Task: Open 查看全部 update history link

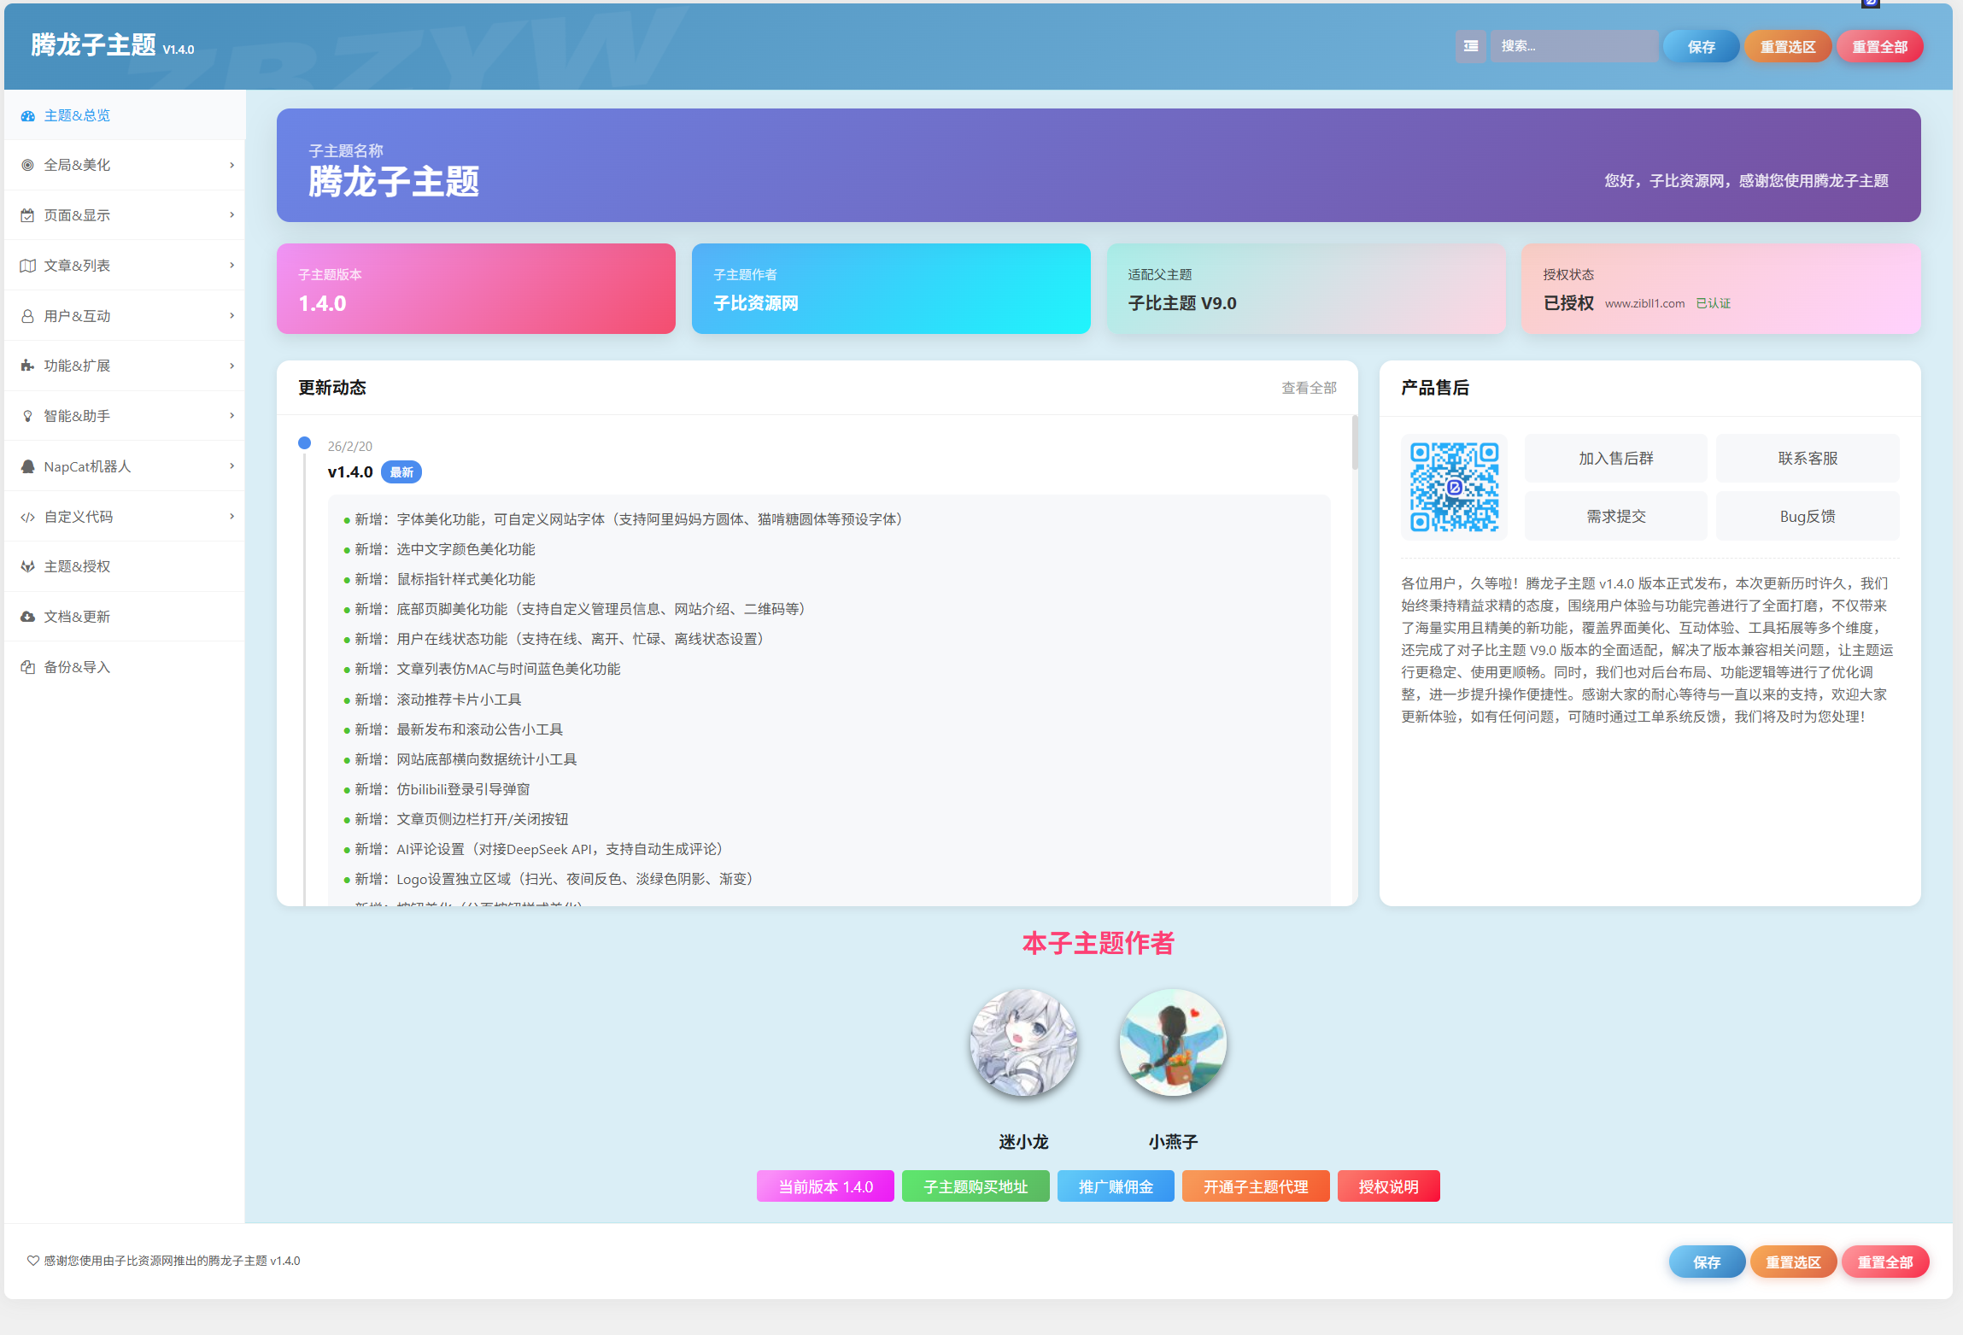Action: pos(1309,388)
